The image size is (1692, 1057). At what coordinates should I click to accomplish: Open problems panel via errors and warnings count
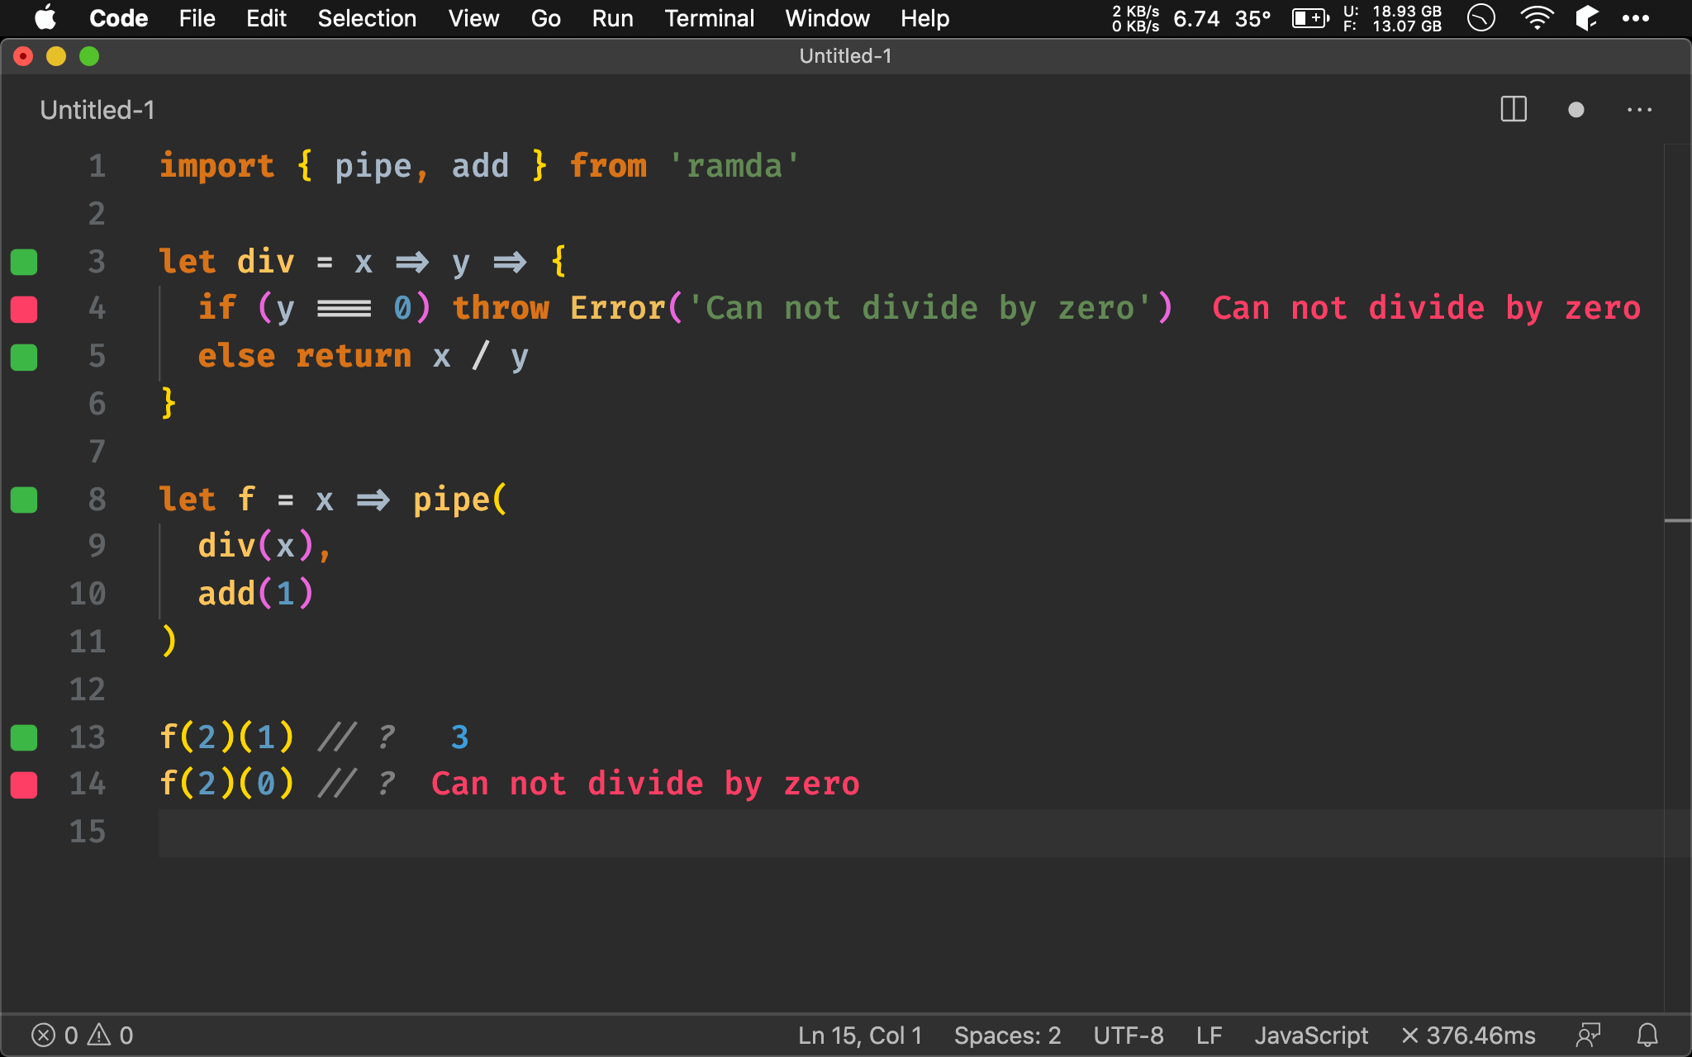click(x=83, y=1036)
